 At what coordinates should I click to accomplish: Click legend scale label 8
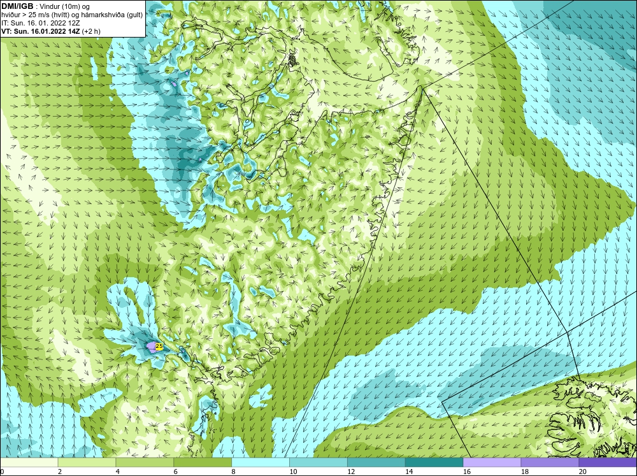234,472
